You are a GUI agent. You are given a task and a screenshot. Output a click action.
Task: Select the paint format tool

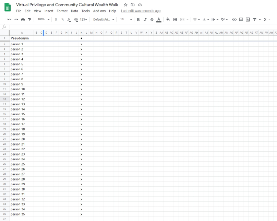29,20
